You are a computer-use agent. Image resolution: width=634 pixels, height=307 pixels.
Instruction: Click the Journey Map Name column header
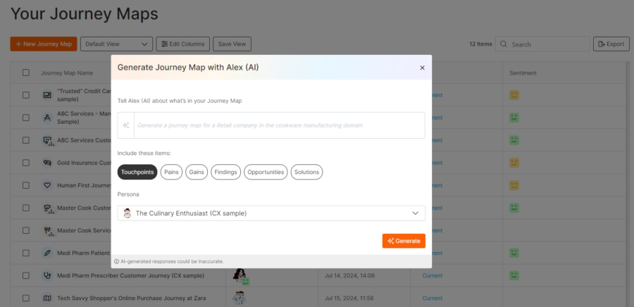[67, 73]
